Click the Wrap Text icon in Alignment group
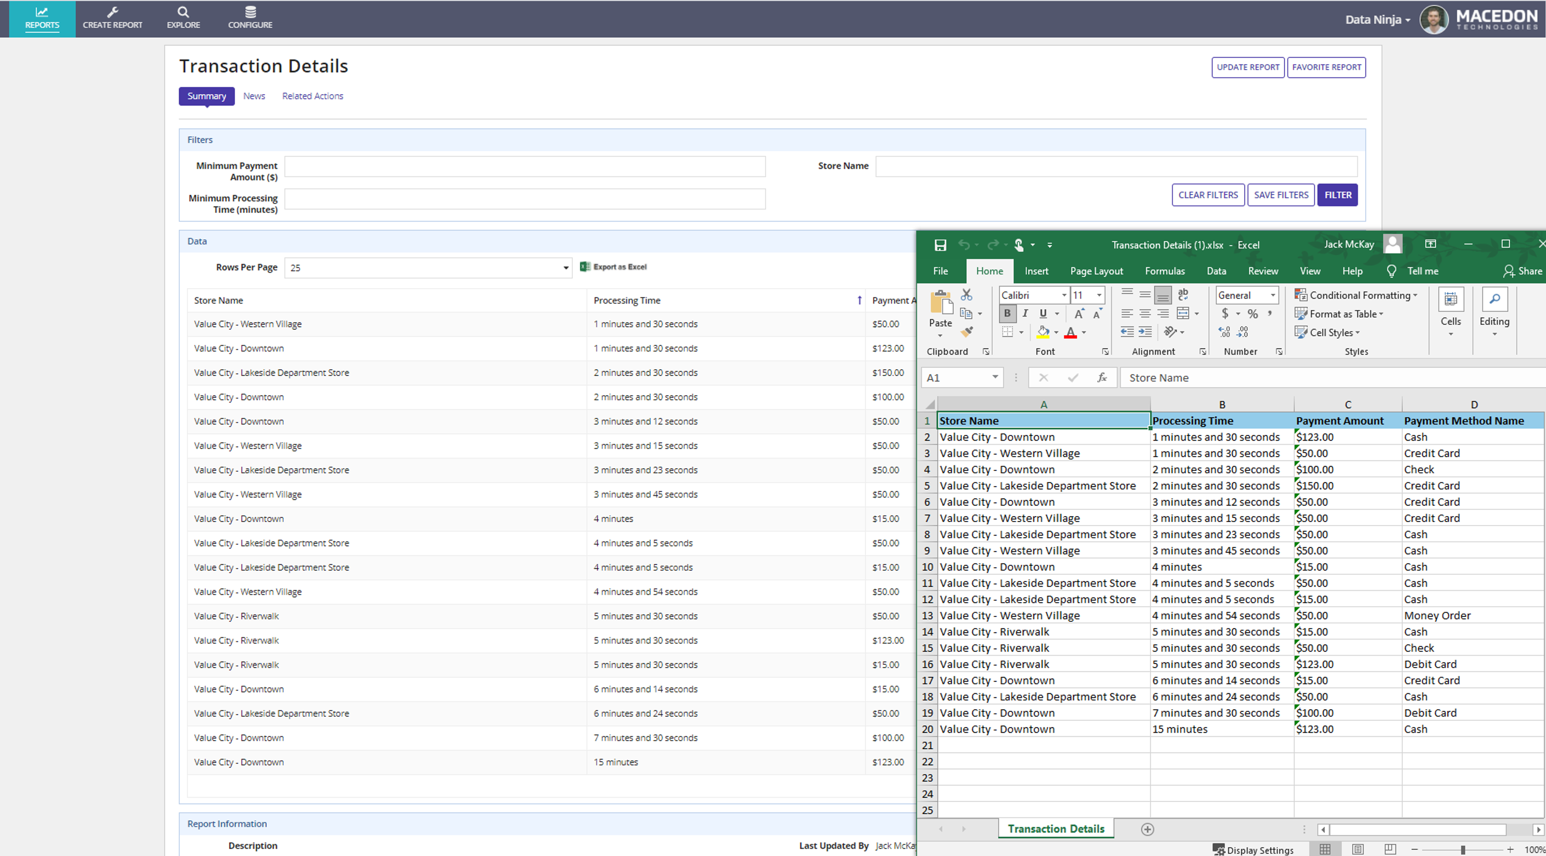The width and height of the screenshot is (1546, 856). pos(1183,294)
